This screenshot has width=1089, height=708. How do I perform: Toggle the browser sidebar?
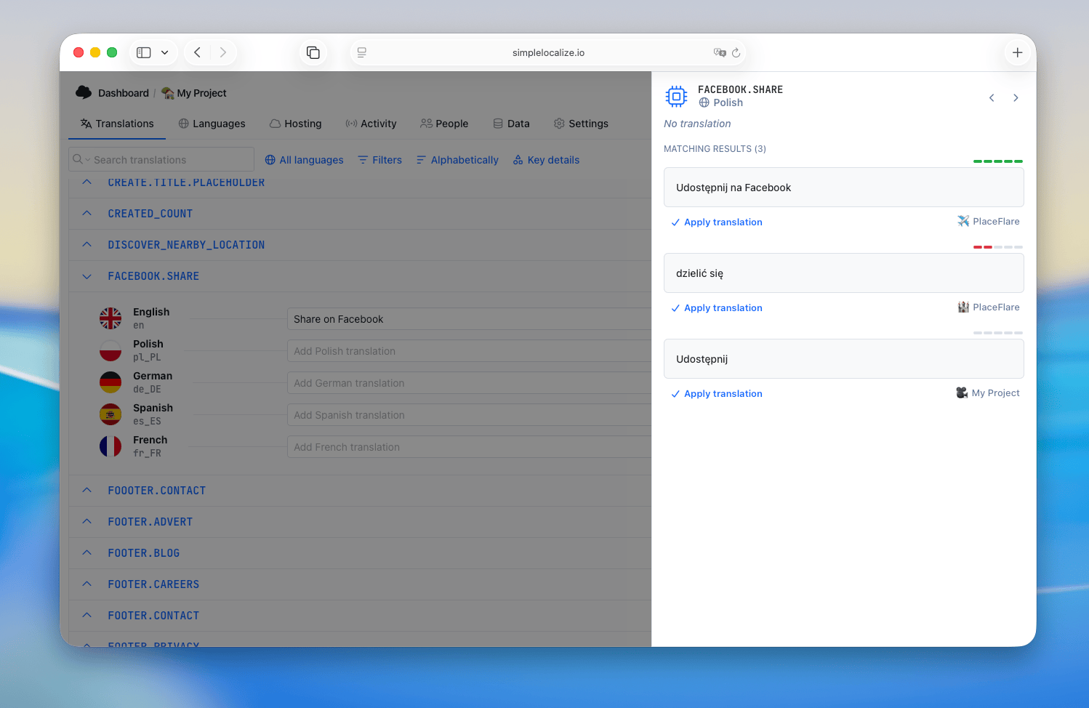[144, 52]
